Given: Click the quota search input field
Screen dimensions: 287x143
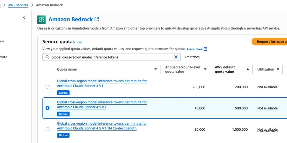Looking at the screenshot, I should tap(112, 57).
